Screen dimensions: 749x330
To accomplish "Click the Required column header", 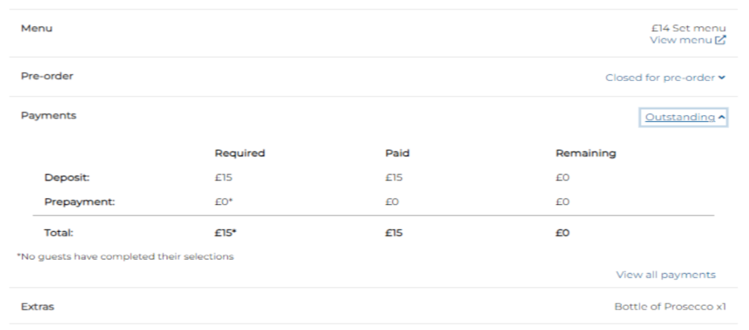I will pos(240,154).
